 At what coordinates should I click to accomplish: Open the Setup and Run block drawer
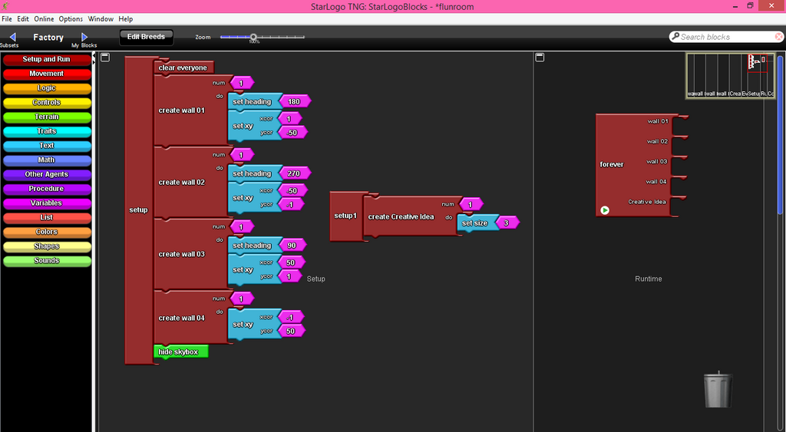point(47,59)
